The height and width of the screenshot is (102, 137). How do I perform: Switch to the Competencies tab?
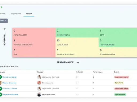click(15, 14)
